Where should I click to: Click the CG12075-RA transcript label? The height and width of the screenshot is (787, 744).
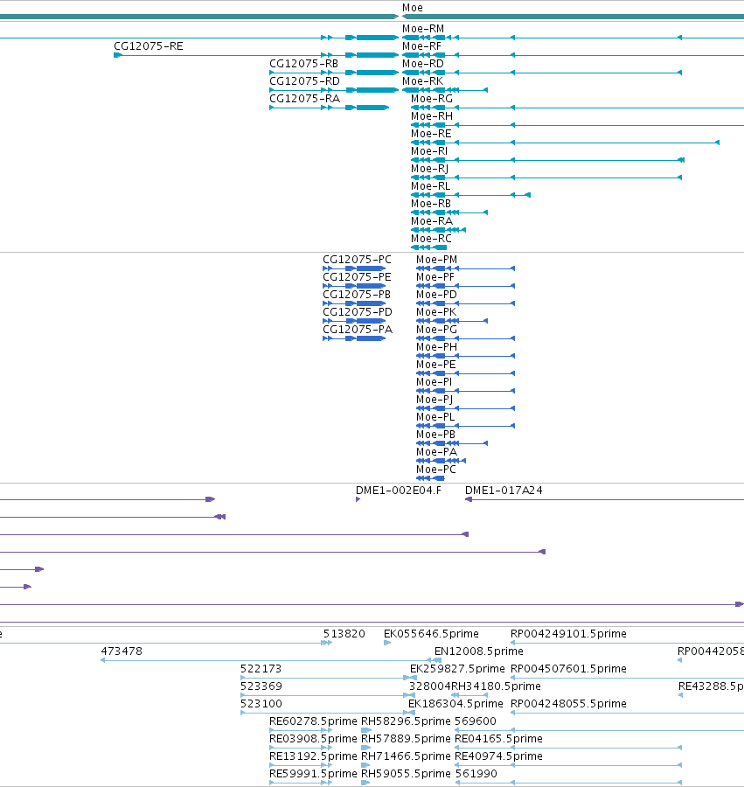point(304,99)
